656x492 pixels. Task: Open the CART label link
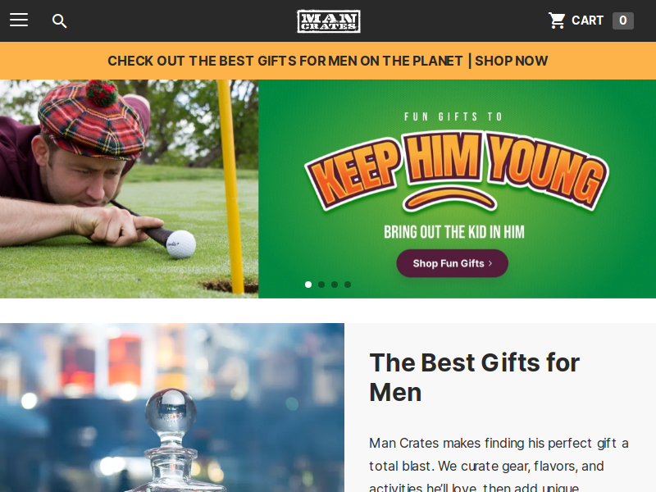[x=587, y=20]
